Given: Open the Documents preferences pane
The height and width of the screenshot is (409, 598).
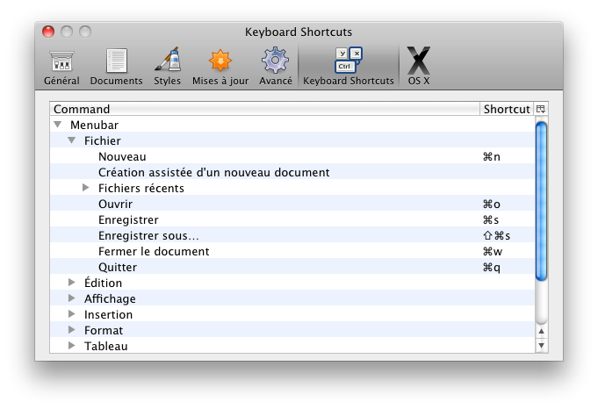Looking at the screenshot, I should [x=116, y=67].
